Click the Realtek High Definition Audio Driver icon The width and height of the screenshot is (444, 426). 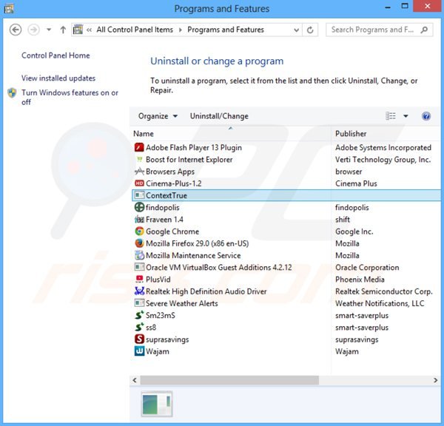[x=139, y=291]
